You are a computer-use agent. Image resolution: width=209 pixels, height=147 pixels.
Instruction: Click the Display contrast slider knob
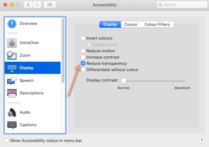point(124,81)
